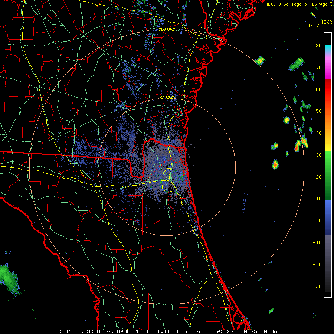Click the -10 value on the dBZ scale
The image size is (334, 334).
pos(317,242)
